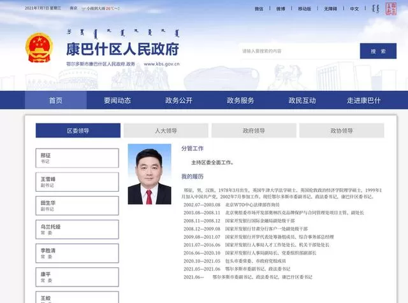Image resolution: width=408 pixels, height=303 pixels.
Task: Select 王雪峰 副书记 in leader list
Action: click(x=77, y=183)
